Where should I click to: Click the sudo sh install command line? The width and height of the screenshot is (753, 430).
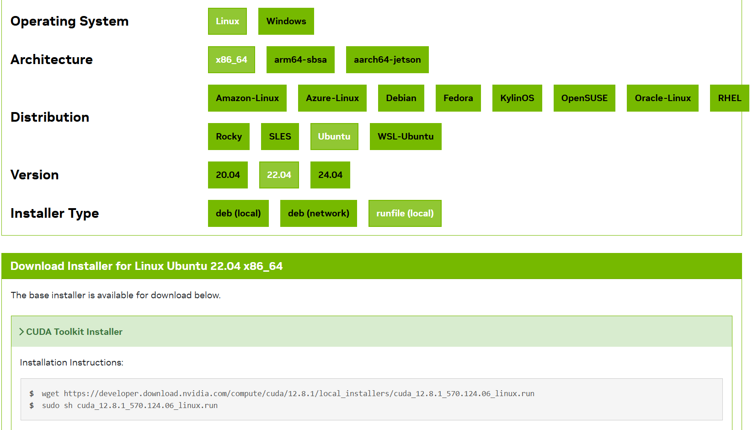tap(130, 405)
